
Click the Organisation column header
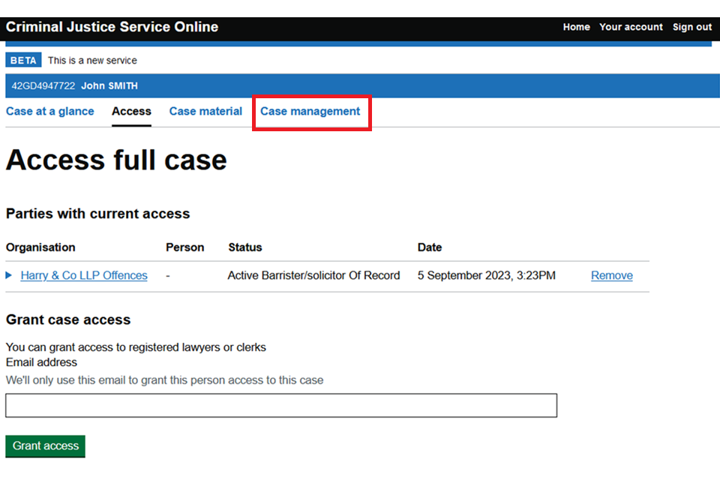pyautogui.click(x=40, y=247)
